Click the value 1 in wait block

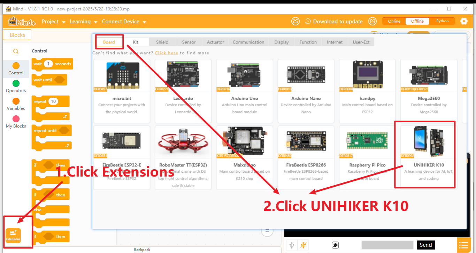(48, 64)
